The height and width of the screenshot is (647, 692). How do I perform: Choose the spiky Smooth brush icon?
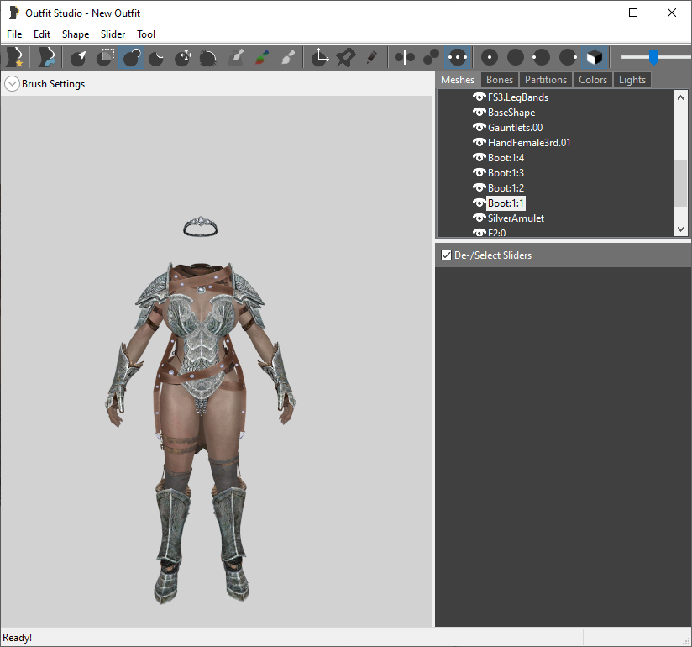[208, 57]
